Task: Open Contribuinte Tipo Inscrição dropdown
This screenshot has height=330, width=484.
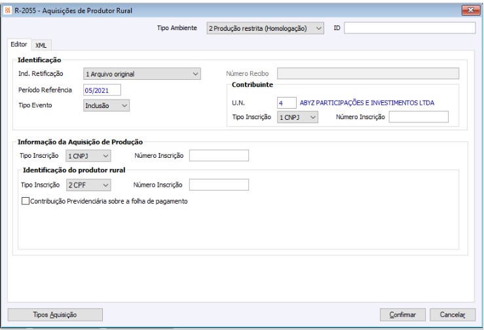Action: click(x=297, y=117)
